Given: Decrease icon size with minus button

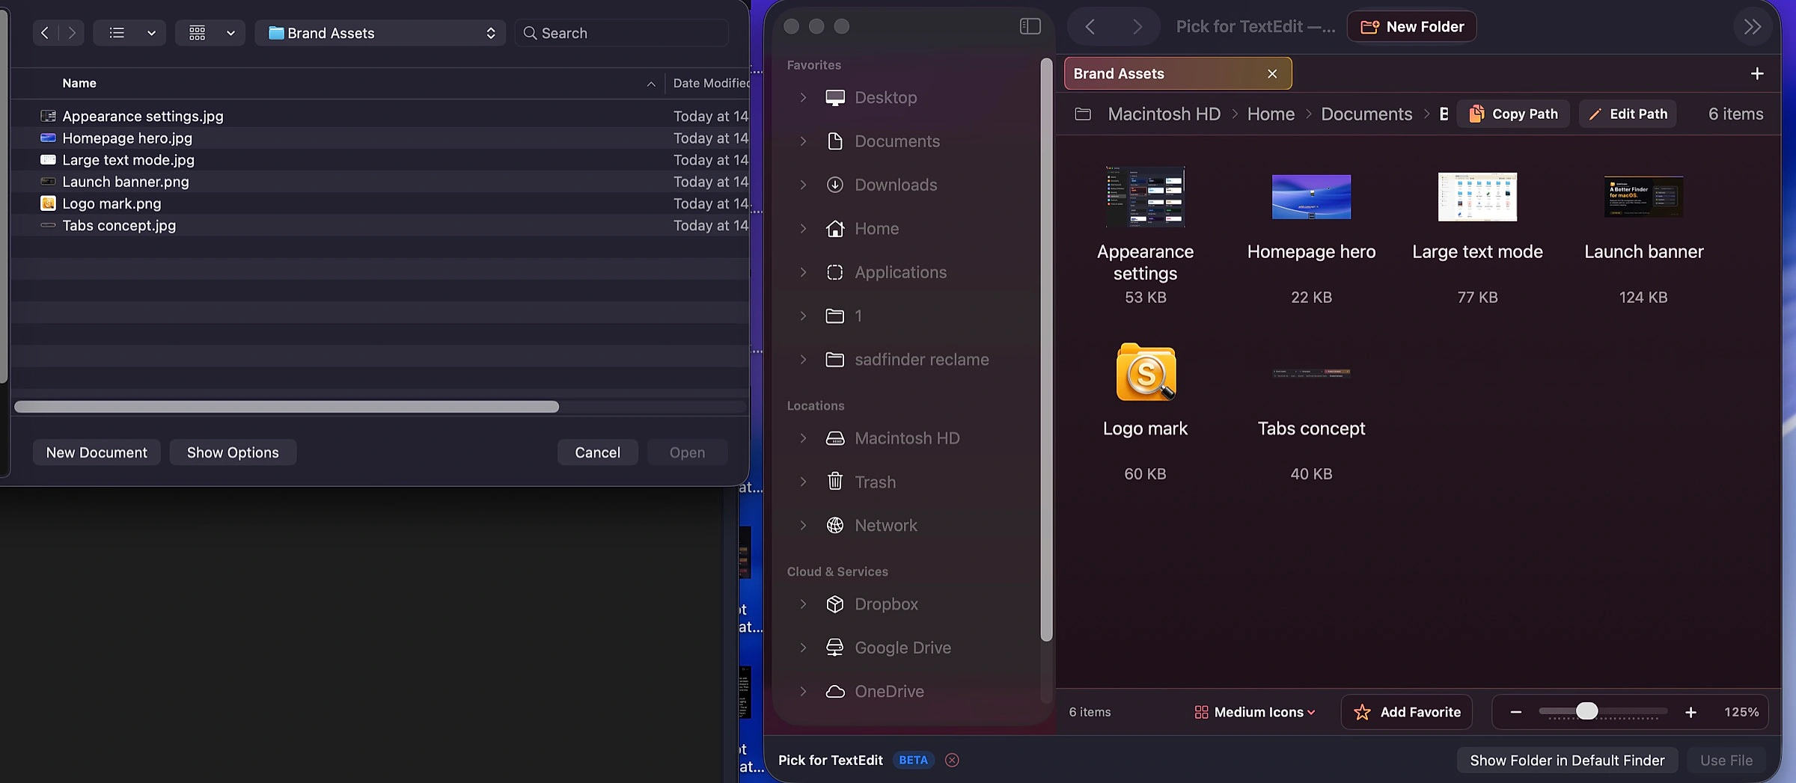Looking at the screenshot, I should coord(1516,713).
